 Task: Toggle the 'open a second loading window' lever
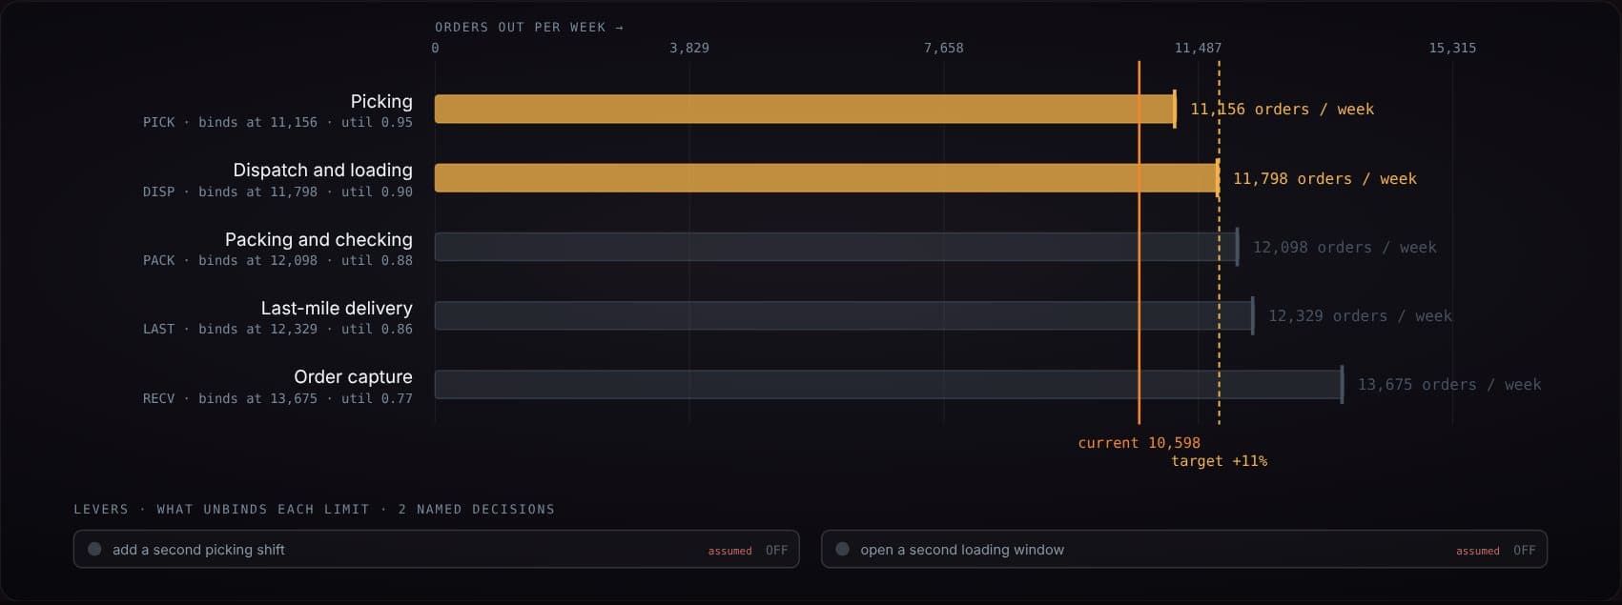pos(1183,549)
